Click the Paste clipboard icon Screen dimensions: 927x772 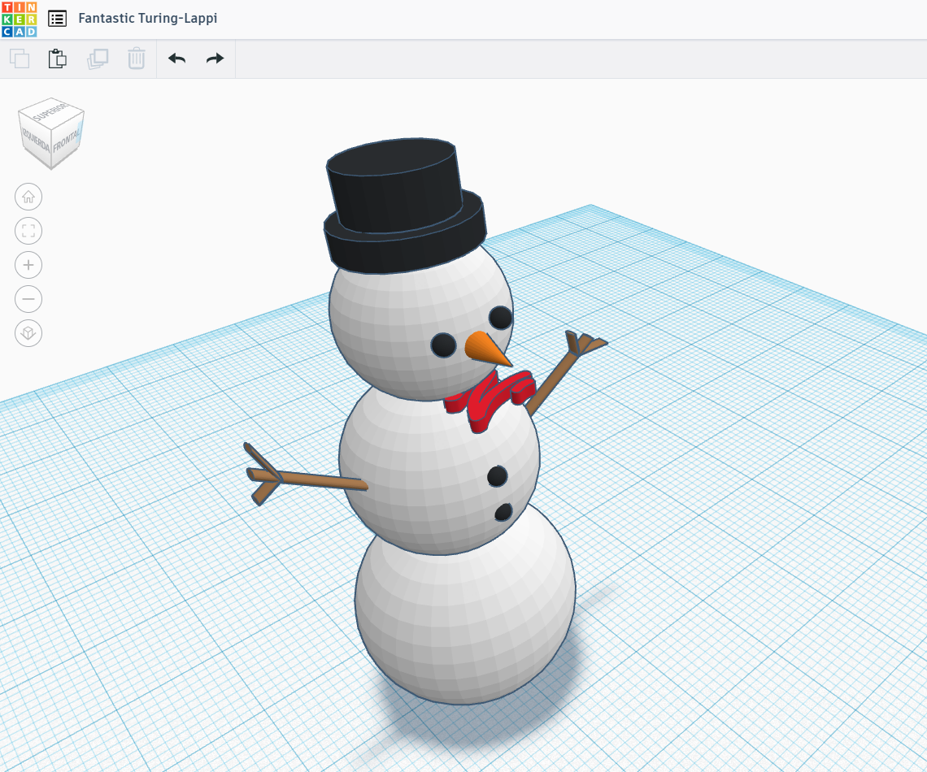click(x=58, y=59)
